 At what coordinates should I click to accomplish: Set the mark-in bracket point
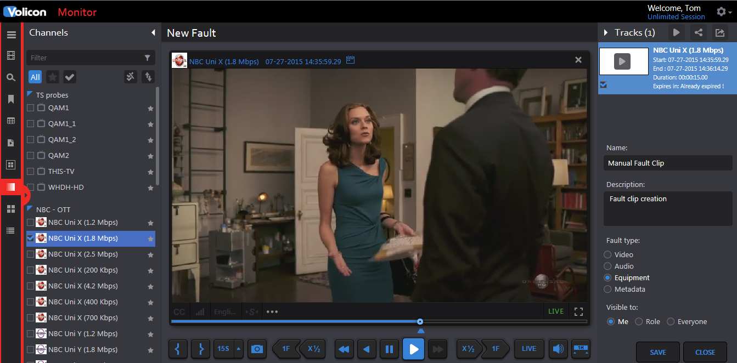178,349
